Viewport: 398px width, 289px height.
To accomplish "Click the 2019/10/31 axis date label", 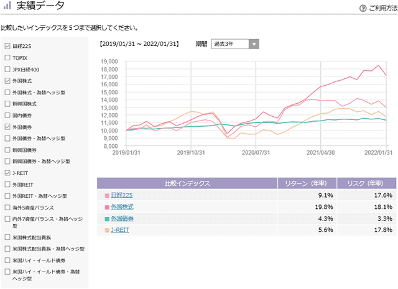I will pyautogui.click(x=191, y=153).
